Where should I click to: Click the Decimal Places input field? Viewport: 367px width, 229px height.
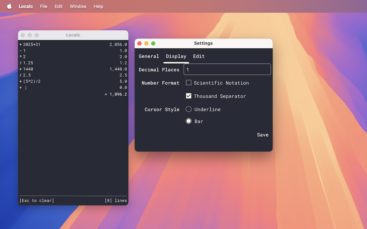[227, 69]
